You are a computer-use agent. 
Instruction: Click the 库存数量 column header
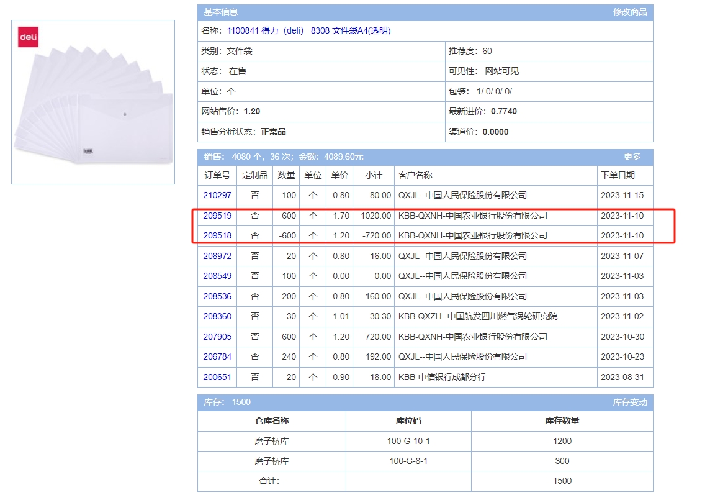point(562,420)
